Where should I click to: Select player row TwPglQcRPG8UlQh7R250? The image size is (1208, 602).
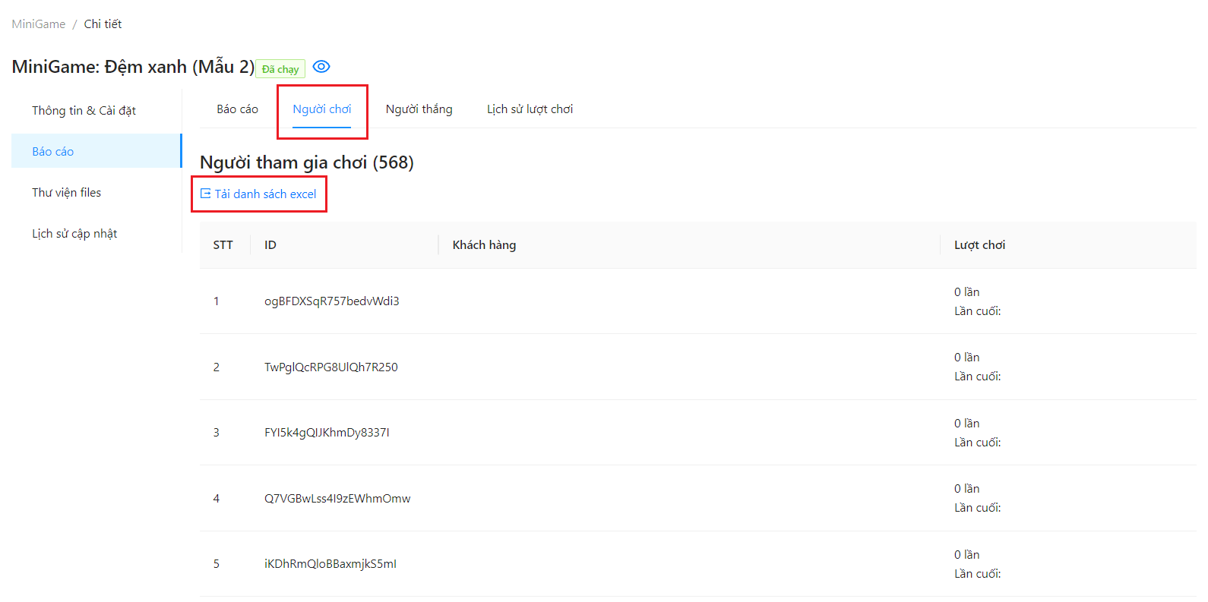click(330, 367)
